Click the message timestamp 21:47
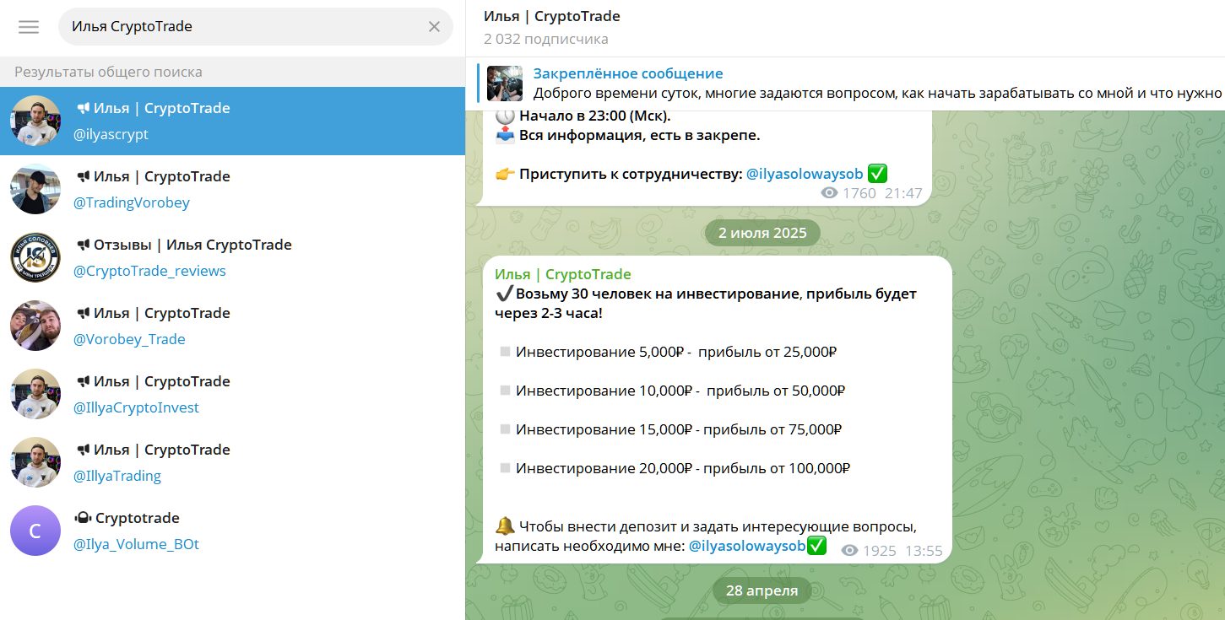 (x=903, y=193)
